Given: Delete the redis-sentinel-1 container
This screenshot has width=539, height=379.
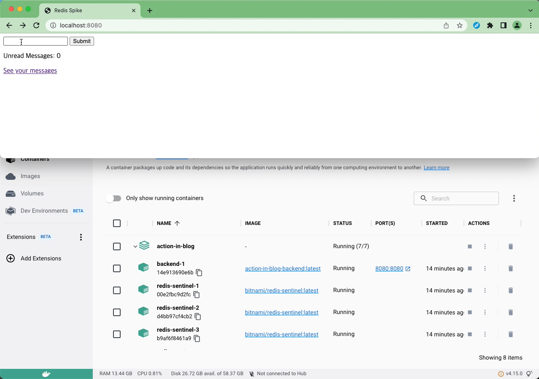Looking at the screenshot, I should pos(511,290).
